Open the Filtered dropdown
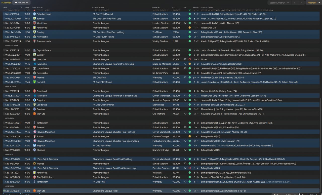Viewport: 322px width, 195px height. point(313,3)
